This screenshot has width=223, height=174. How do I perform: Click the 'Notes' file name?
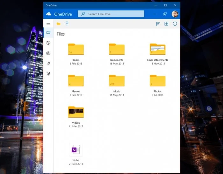[76, 160]
